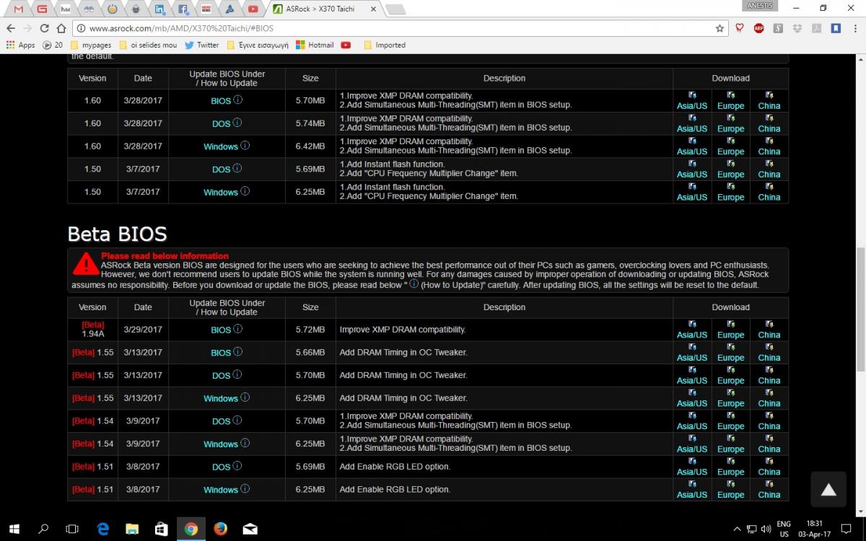This screenshot has width=866, height=541.
Task: Open the Mail app from taskbar
Action: [250, 529]
